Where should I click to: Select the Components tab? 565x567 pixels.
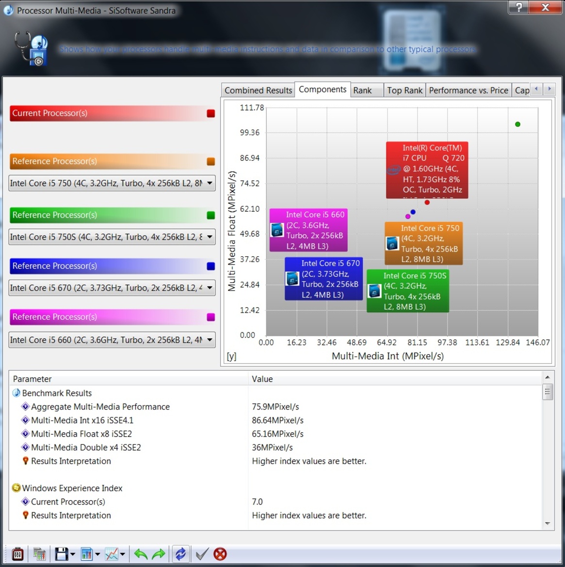click(x=323, y=89)
